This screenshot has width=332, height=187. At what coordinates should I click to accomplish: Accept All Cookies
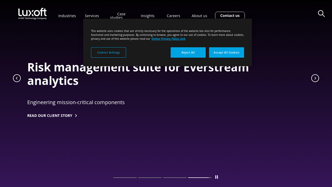pyautogui.click(x=226, y=52)
